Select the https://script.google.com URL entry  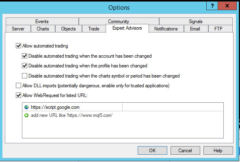pyautogui.click(x=55, y=107)
